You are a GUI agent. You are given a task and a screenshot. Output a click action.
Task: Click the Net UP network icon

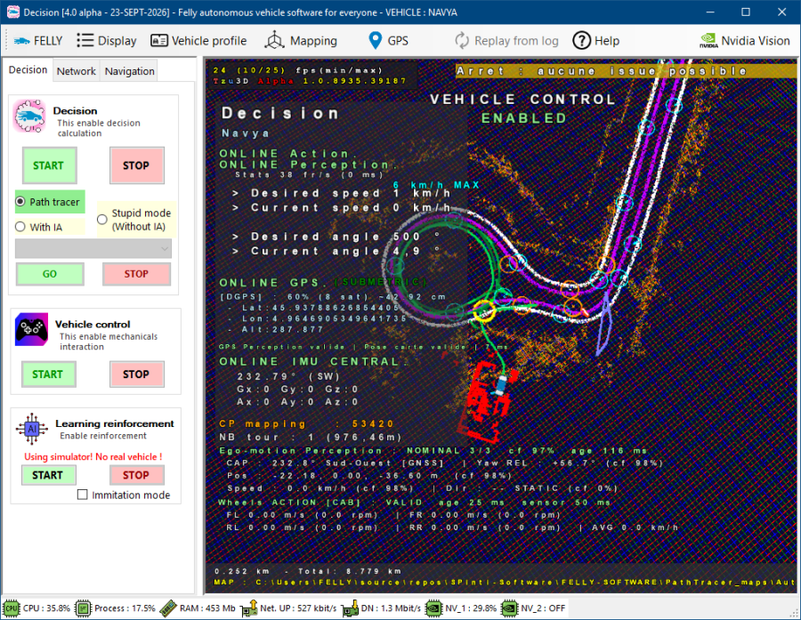click(x=249, y=608)
